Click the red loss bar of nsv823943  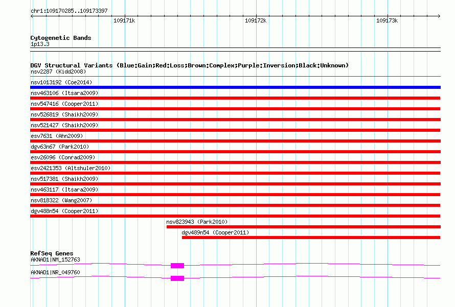pyautogui.click(x=304, y=227)
